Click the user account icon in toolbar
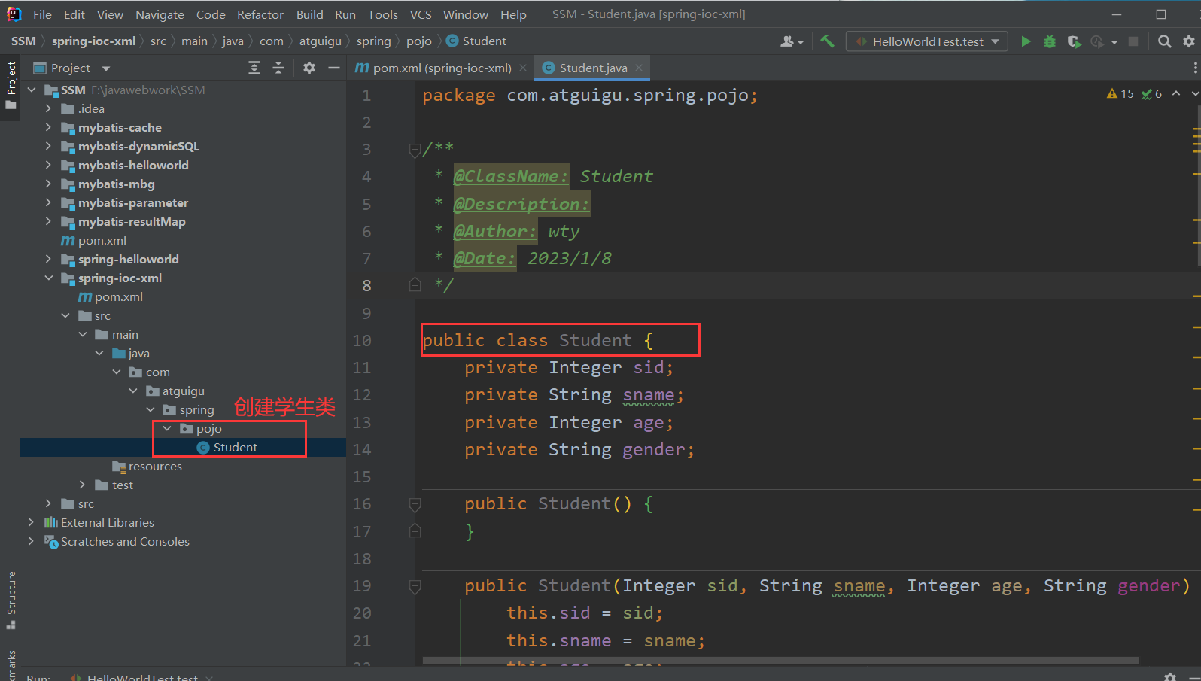This screenshot has width=1201, height=681. pyautogui.click(x=787, y=41)
